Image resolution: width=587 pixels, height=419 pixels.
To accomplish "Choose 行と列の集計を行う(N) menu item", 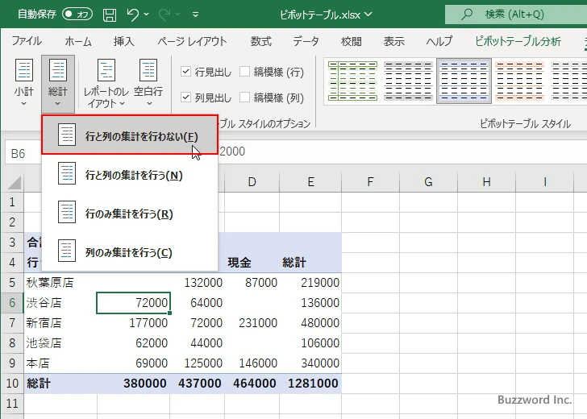I will pos(130,175).
